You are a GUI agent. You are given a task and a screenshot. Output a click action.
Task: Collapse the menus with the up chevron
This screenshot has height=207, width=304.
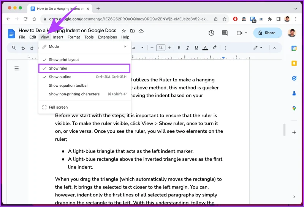coord(274,48)
